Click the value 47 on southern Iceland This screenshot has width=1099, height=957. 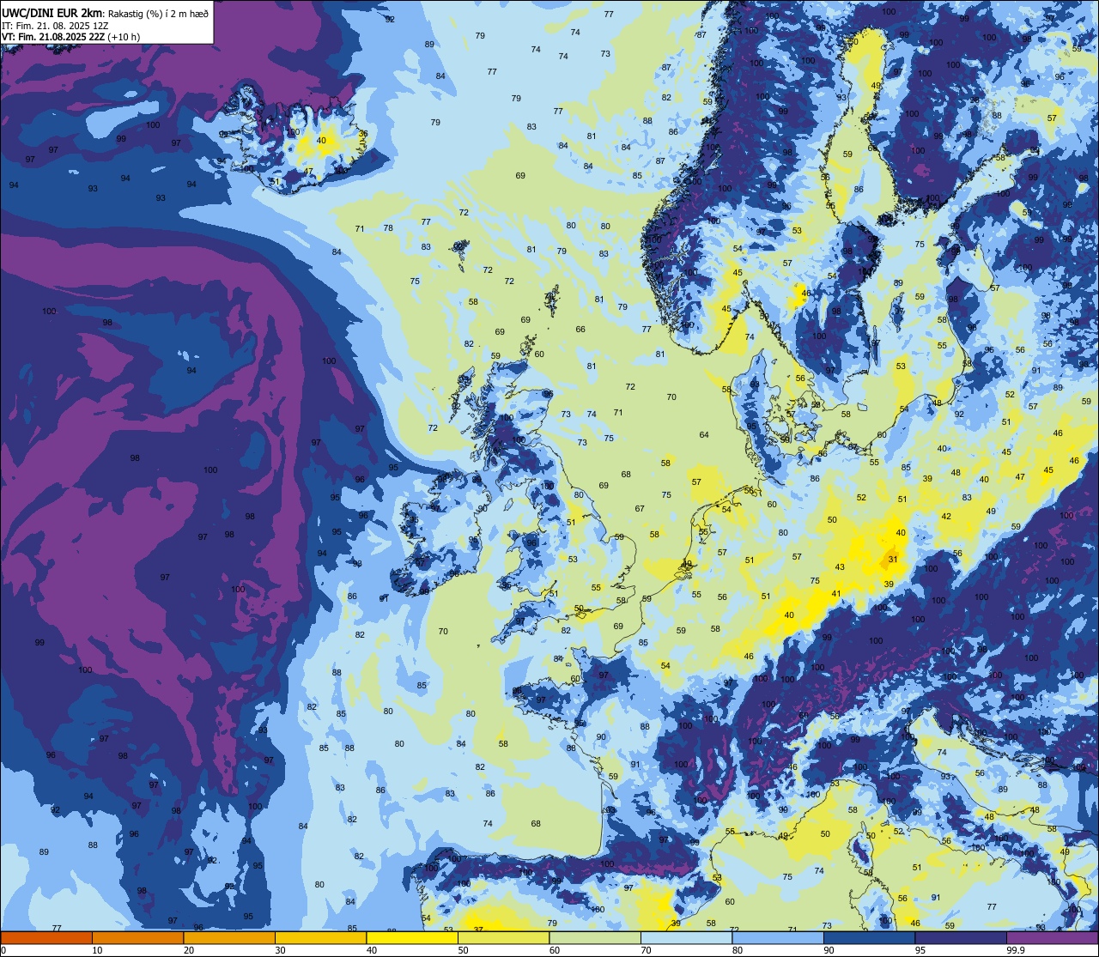click(x=308, y=171)
